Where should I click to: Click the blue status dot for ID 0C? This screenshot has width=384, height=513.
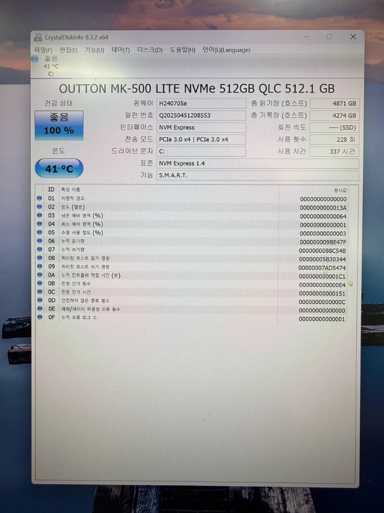click(39, 292)
